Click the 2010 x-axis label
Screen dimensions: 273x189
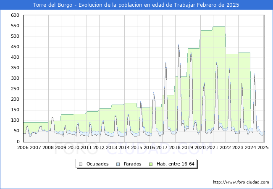[x=73, y=147]
